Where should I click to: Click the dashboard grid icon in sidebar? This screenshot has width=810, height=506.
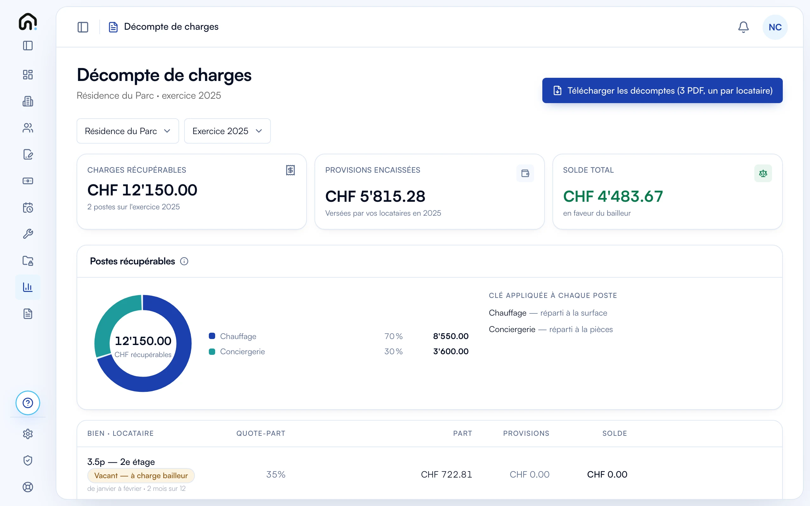(28, 75)
